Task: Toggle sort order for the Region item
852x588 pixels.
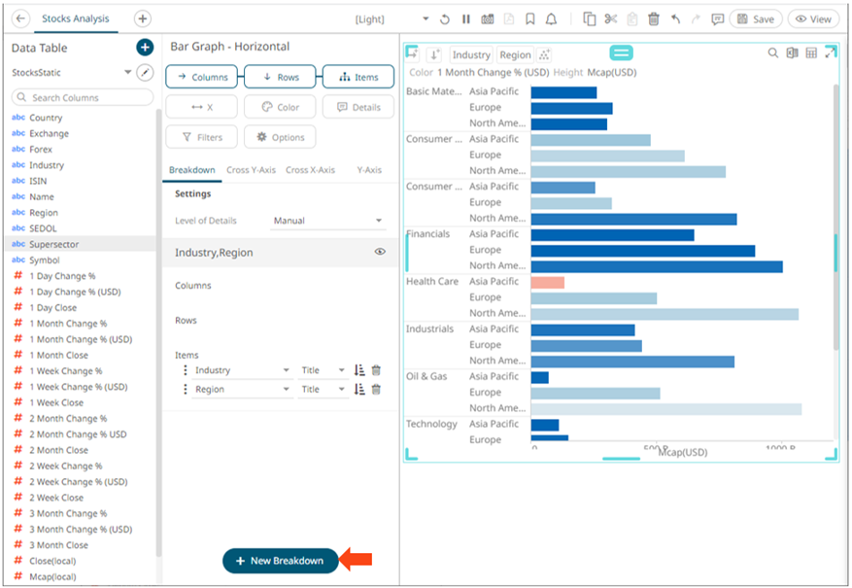Action: click(359, 389)
